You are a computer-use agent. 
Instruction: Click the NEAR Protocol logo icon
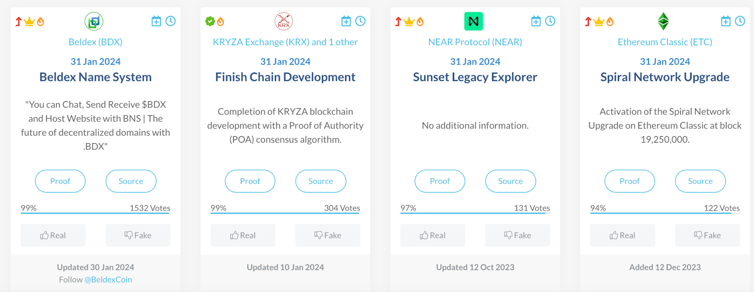click(474, 21)
